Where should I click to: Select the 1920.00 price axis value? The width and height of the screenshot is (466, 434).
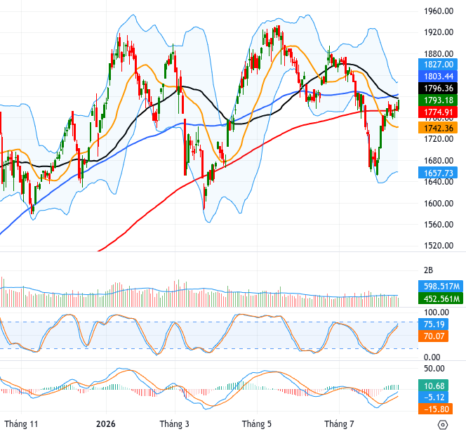coord(439,32)
